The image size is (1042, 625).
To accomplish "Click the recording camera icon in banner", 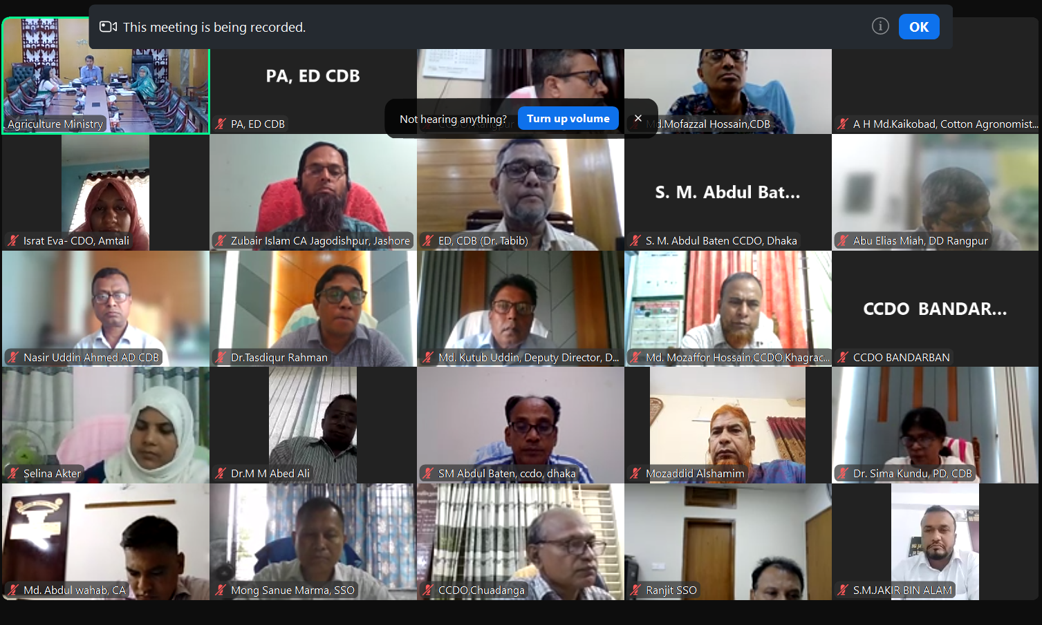I will (108, 27).
